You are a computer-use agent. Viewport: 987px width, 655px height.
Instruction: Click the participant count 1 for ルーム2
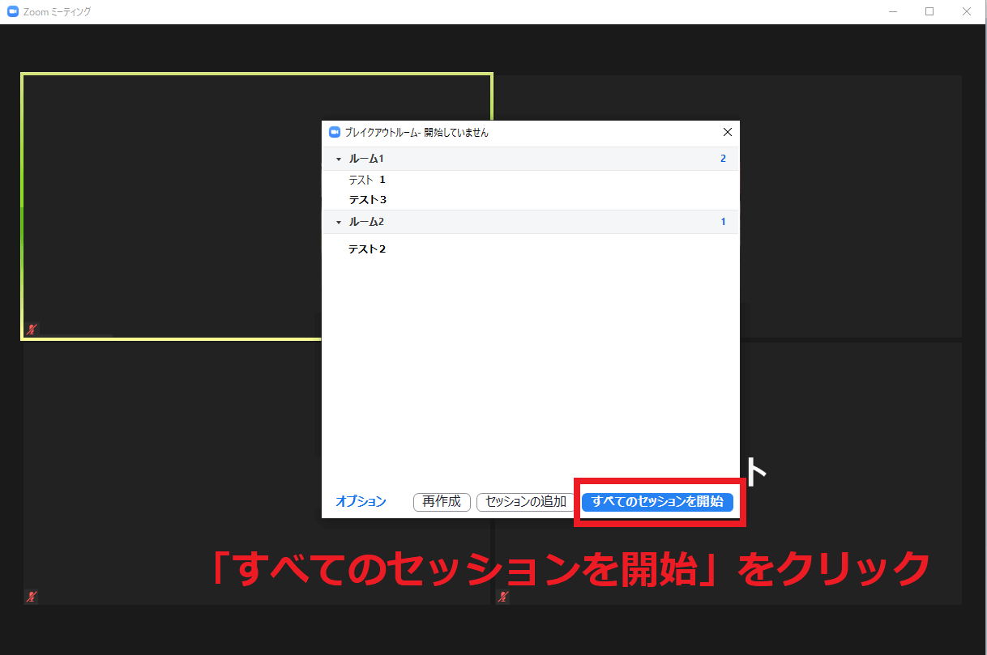pos(723,222)
